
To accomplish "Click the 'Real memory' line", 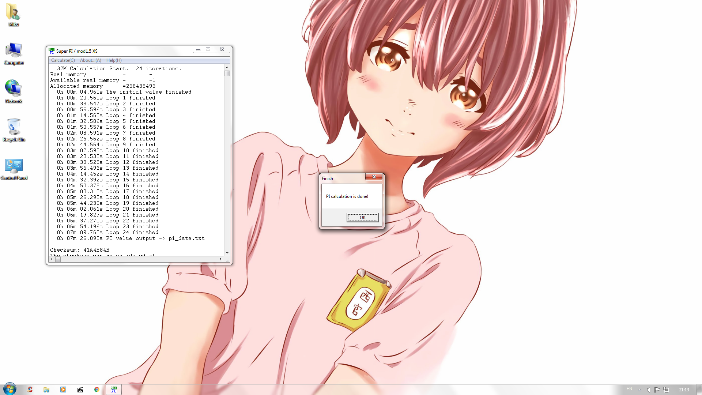I will coord(103,75).
